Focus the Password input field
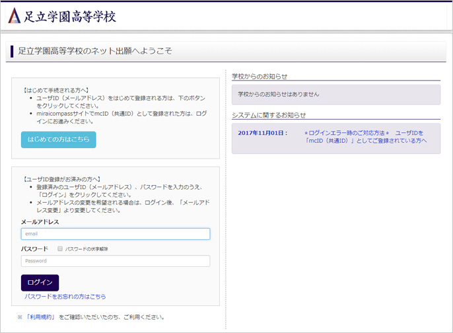 pyautogui.click(x=115, y=261)
